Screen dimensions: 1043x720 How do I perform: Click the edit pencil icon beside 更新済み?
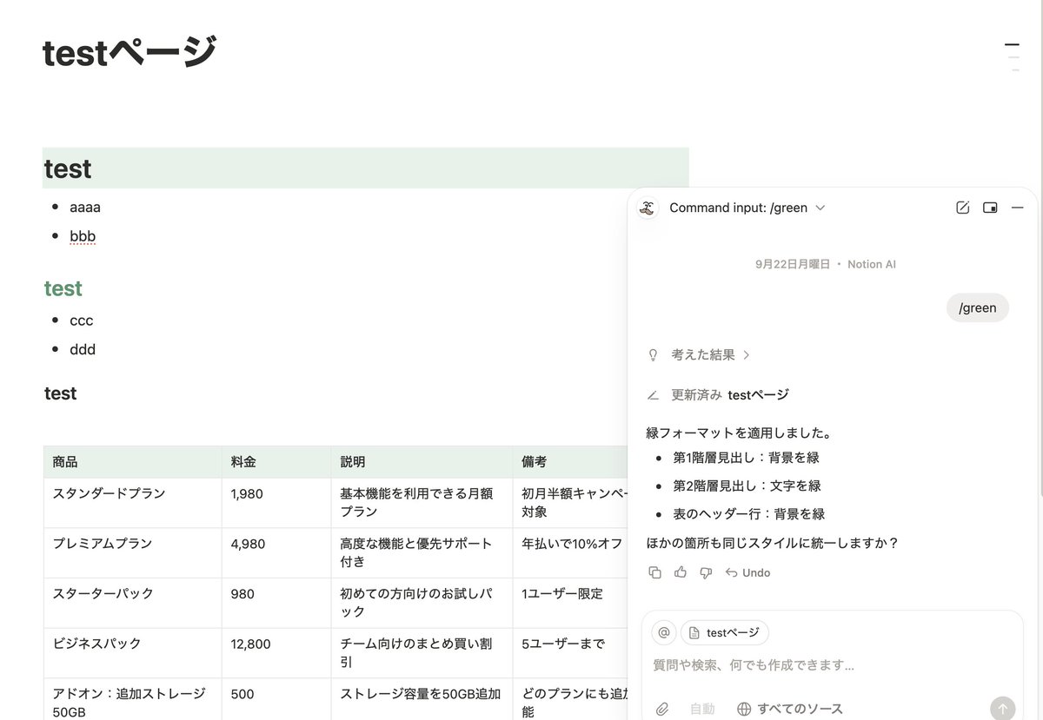[x=653, y=394]
